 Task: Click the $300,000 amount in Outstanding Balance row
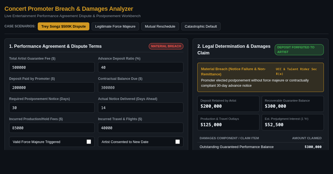tap(313, 147)
